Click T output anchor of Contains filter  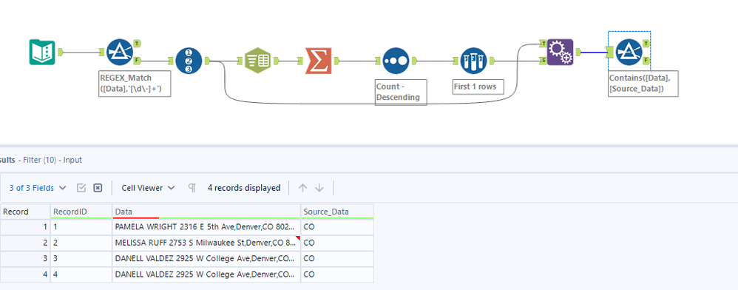[x=647, y=44]
